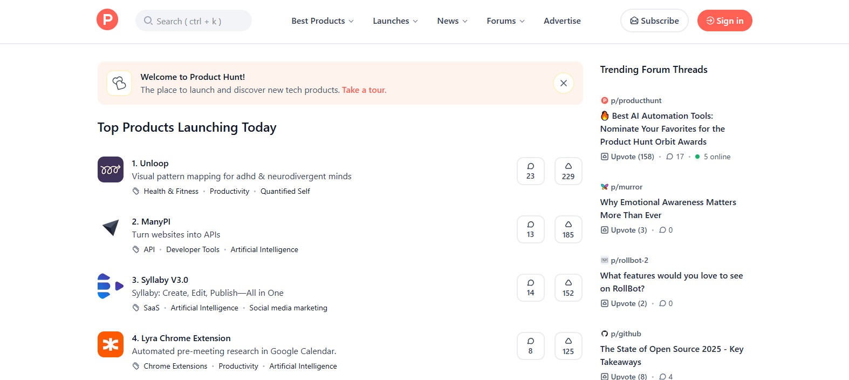The image size is (849, 380).
Task: Click the Subscribe button
Action: click(x=654, y=21)
